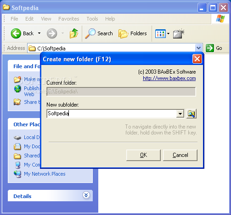Open My Network Places
This screenshot has width=231, height=215.
[45, 174]
